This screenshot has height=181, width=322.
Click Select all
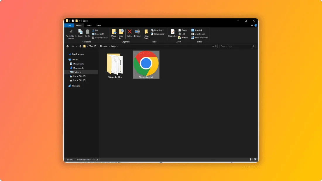click(x=197, y=30)
